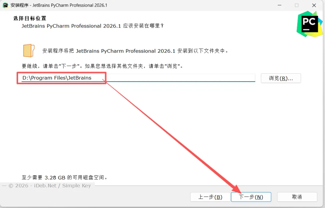Close the installer window

(x=314, y=5)
